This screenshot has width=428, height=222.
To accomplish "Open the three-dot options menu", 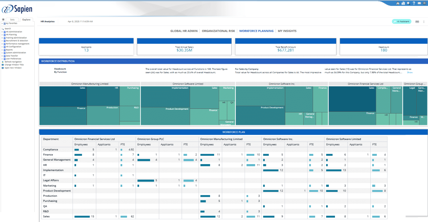I will point(424,22).
